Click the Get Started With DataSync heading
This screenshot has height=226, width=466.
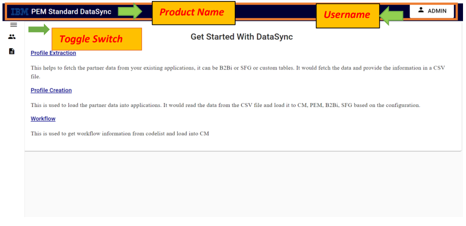(242, 37)
